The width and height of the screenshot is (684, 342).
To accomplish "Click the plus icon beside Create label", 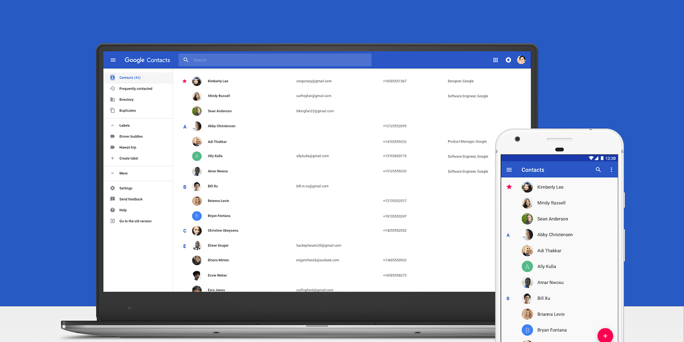I will (x=112, y=158).
